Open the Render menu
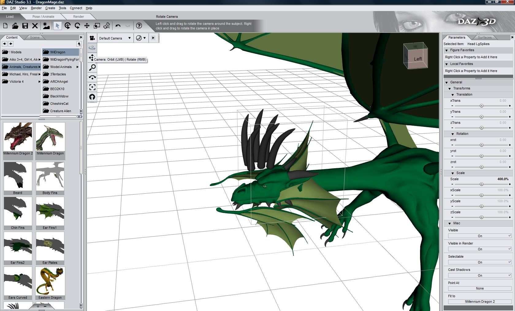The width and height of the screenshot is (515, 311). (x=36, y=8)
